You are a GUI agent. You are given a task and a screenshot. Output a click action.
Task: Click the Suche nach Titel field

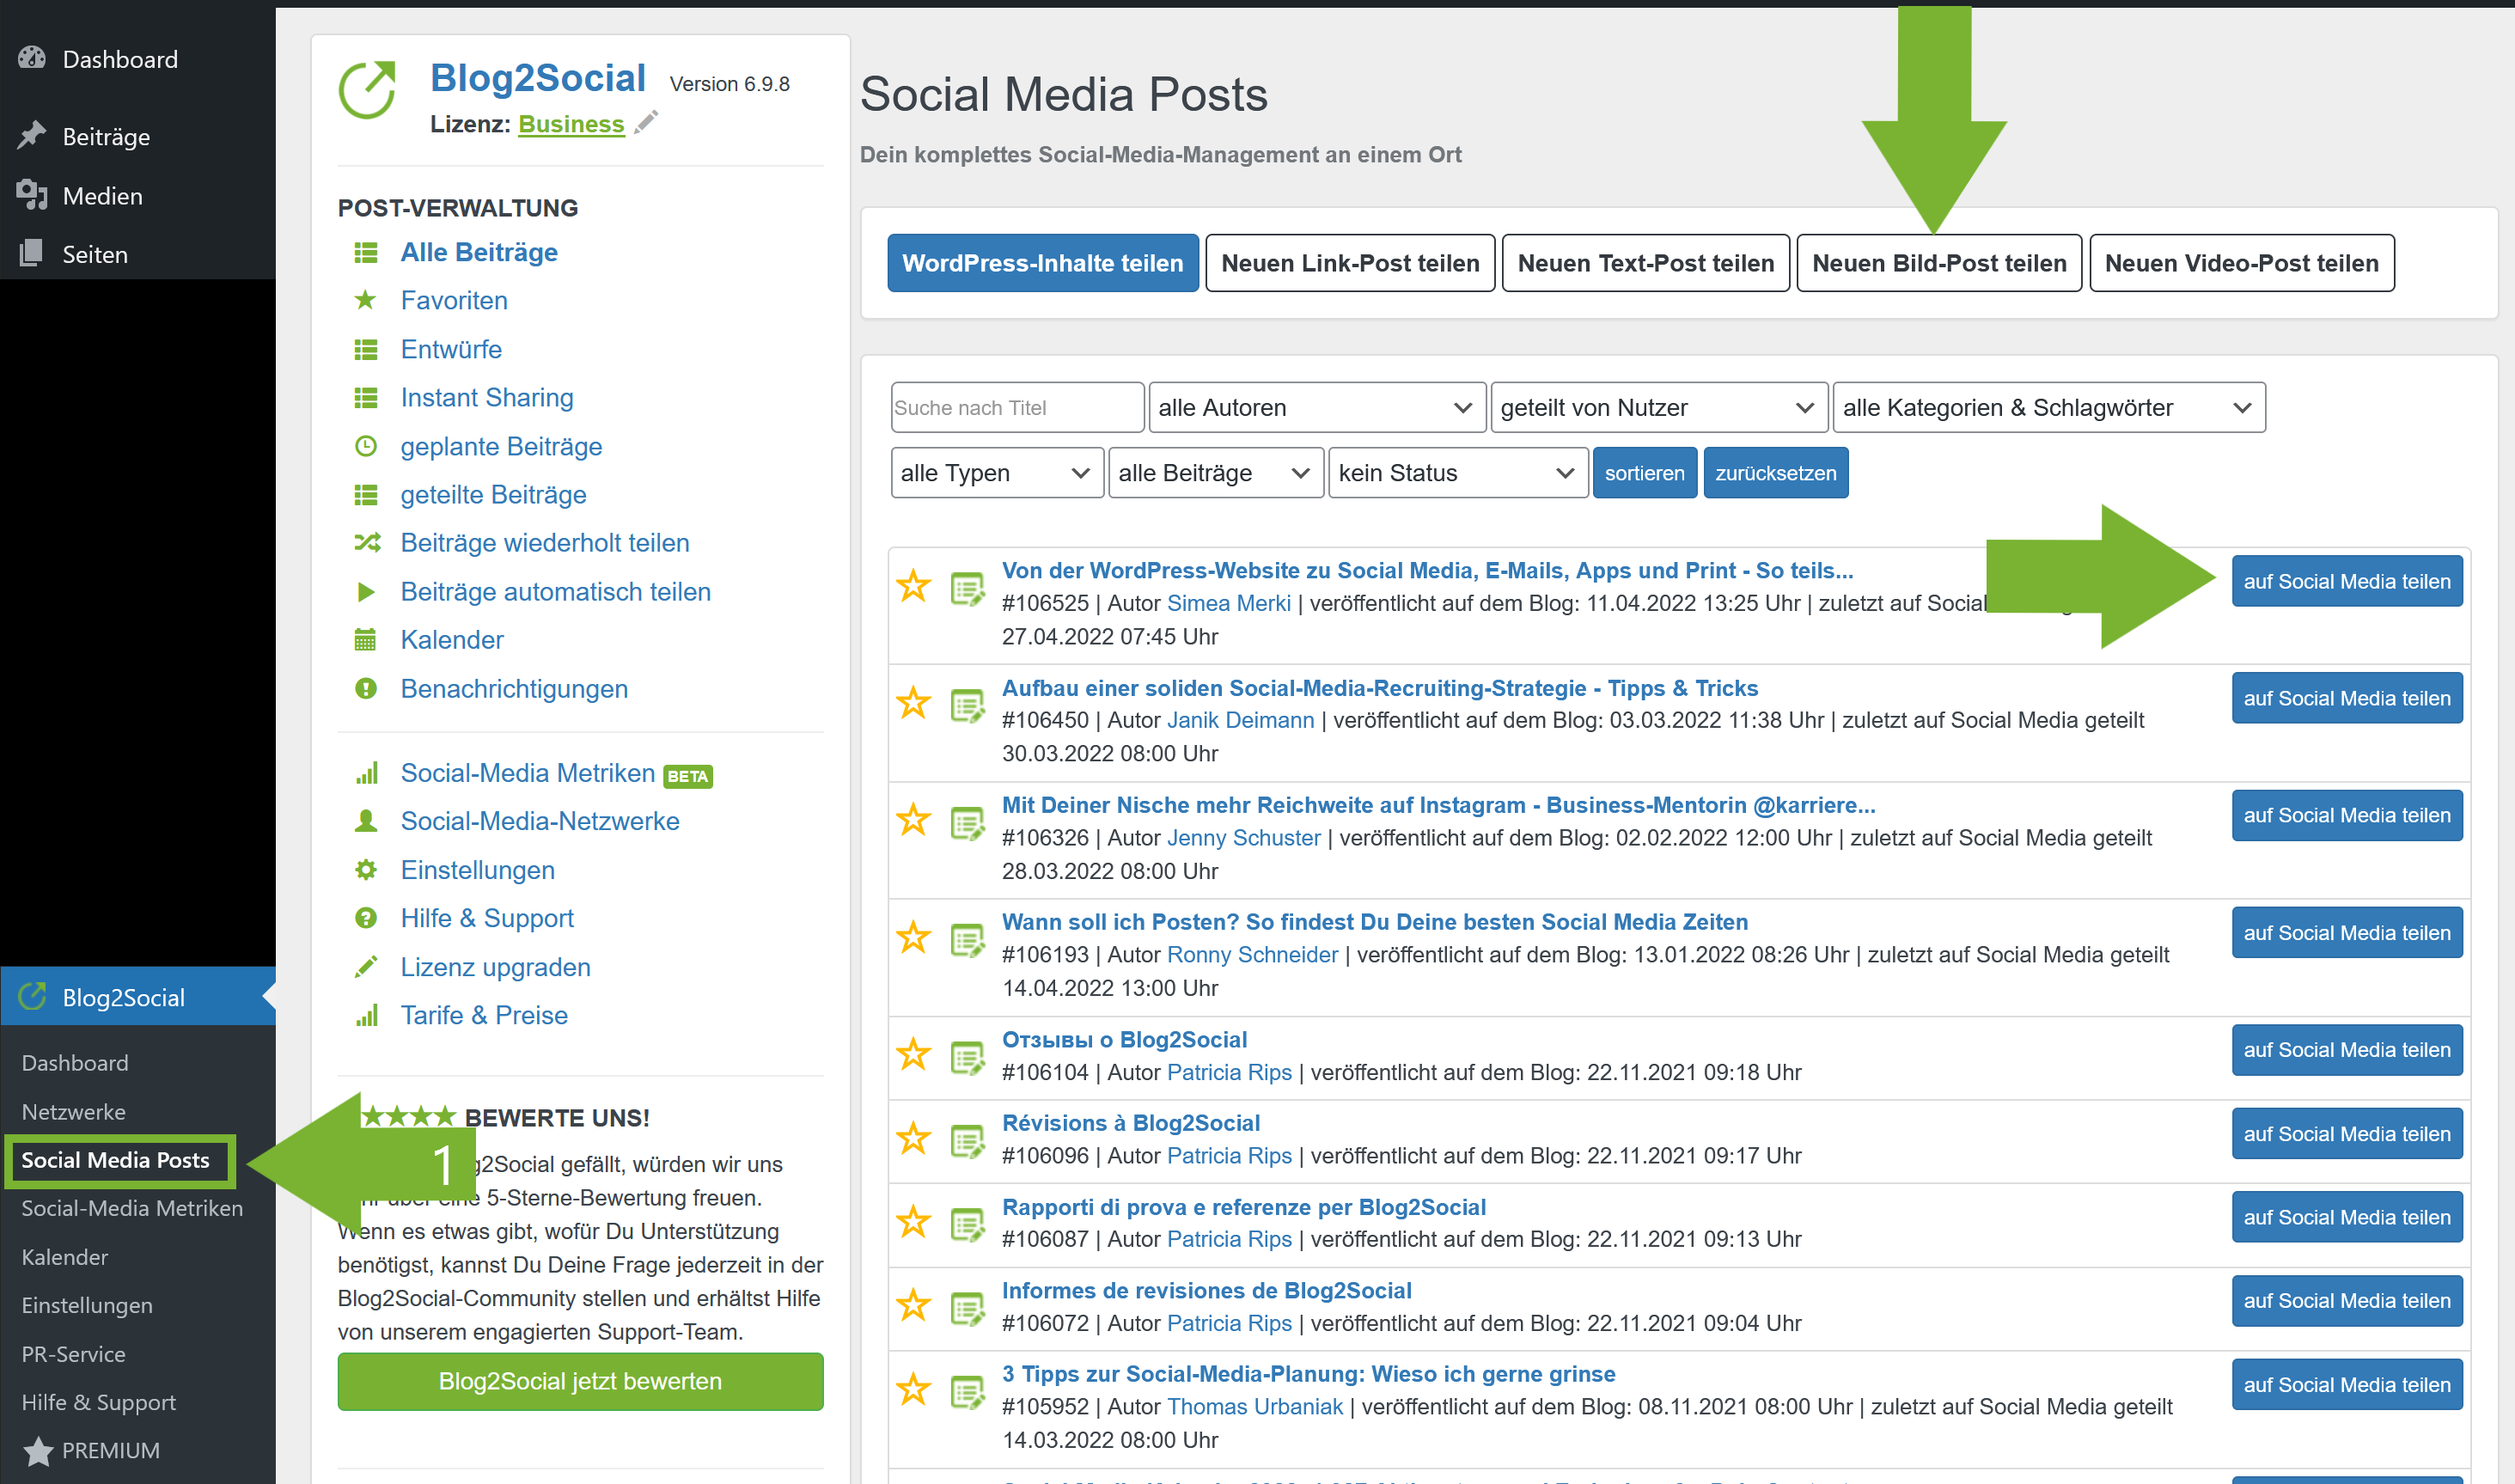(1017, 408)
